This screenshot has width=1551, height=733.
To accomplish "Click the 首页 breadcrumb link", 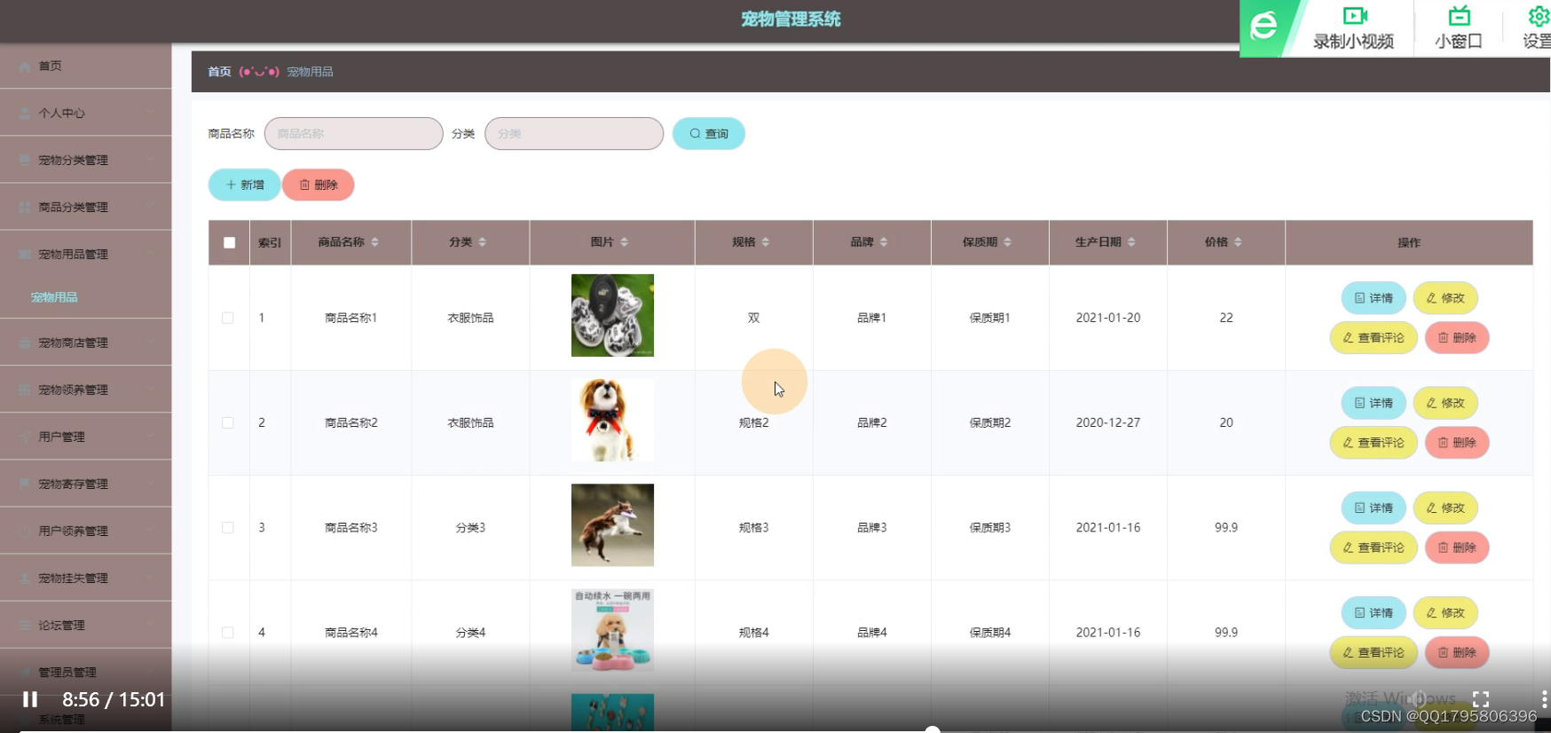I will point(219,72).
